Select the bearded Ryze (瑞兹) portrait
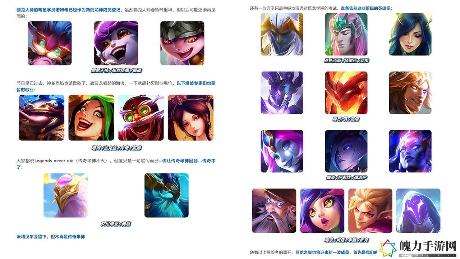The image size is (460, 259). point(274,211)
